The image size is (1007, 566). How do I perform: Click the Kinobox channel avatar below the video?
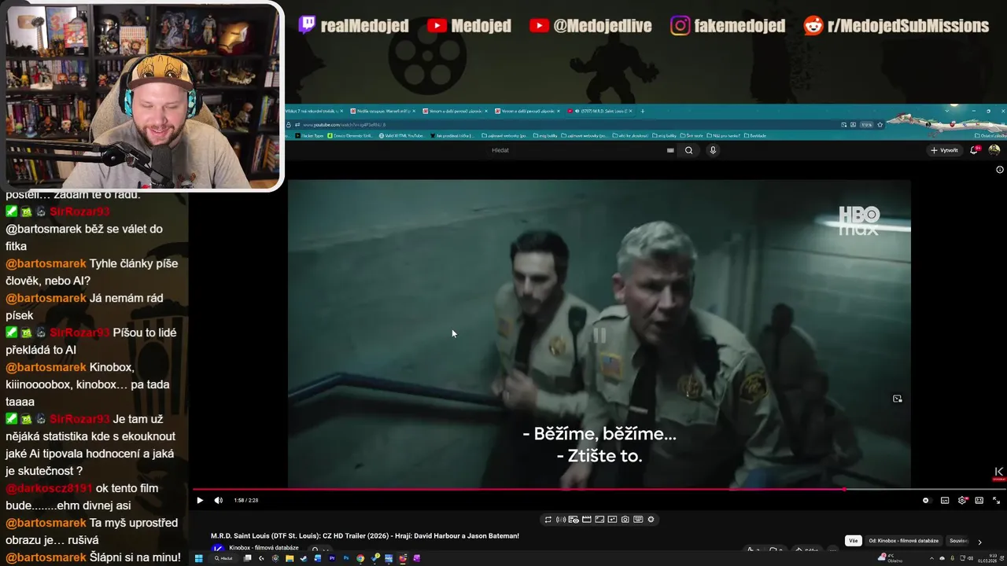(218, 549)
